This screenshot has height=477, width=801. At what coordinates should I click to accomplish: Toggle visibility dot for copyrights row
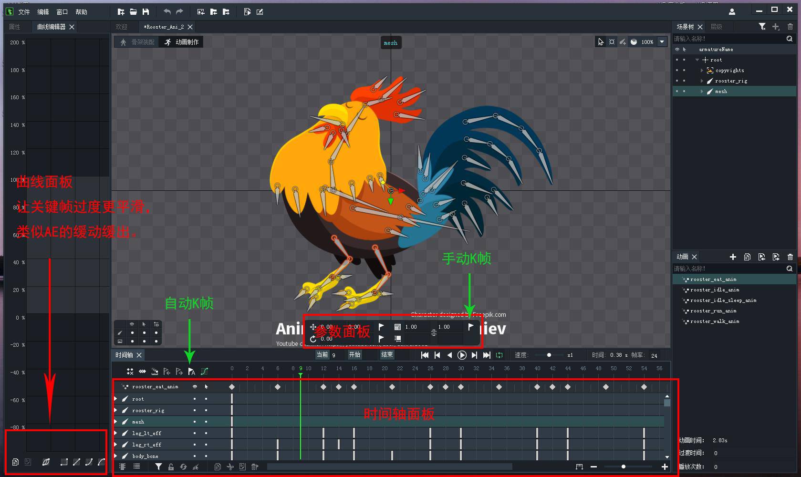(x=677, y=70)
